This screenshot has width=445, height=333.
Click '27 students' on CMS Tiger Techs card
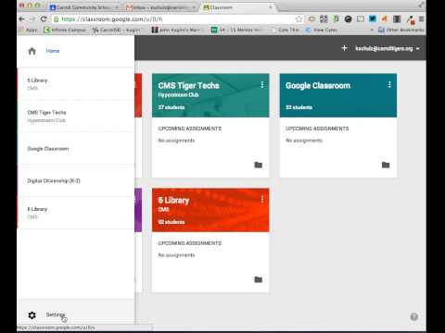point(172,107)
